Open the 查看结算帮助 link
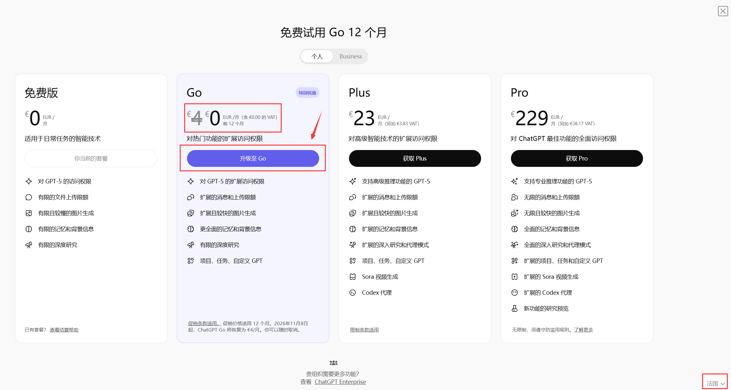The height and width of the screenshot is (390, 731). [64, 330]
